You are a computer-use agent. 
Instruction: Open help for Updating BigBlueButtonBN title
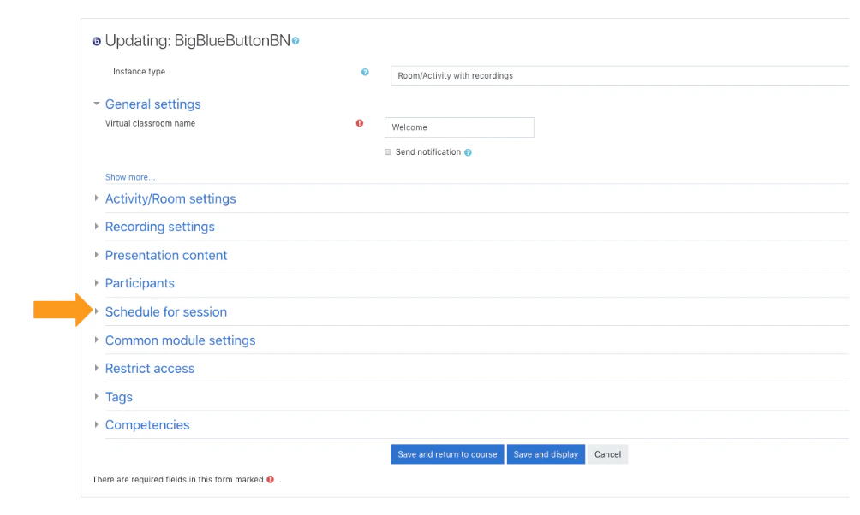295,40
